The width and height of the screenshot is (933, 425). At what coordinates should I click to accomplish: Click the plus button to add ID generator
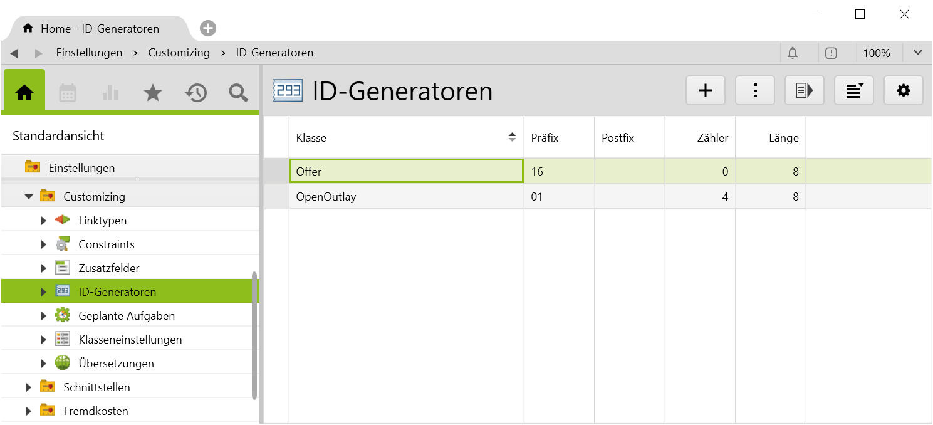tap(706, 91)
